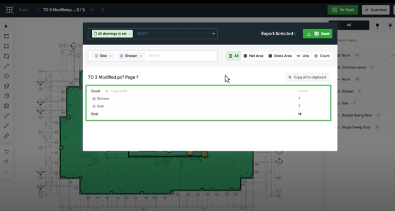
Task: Click the TD 3 Modified file title in top bar
Action: tap(64, 10)
